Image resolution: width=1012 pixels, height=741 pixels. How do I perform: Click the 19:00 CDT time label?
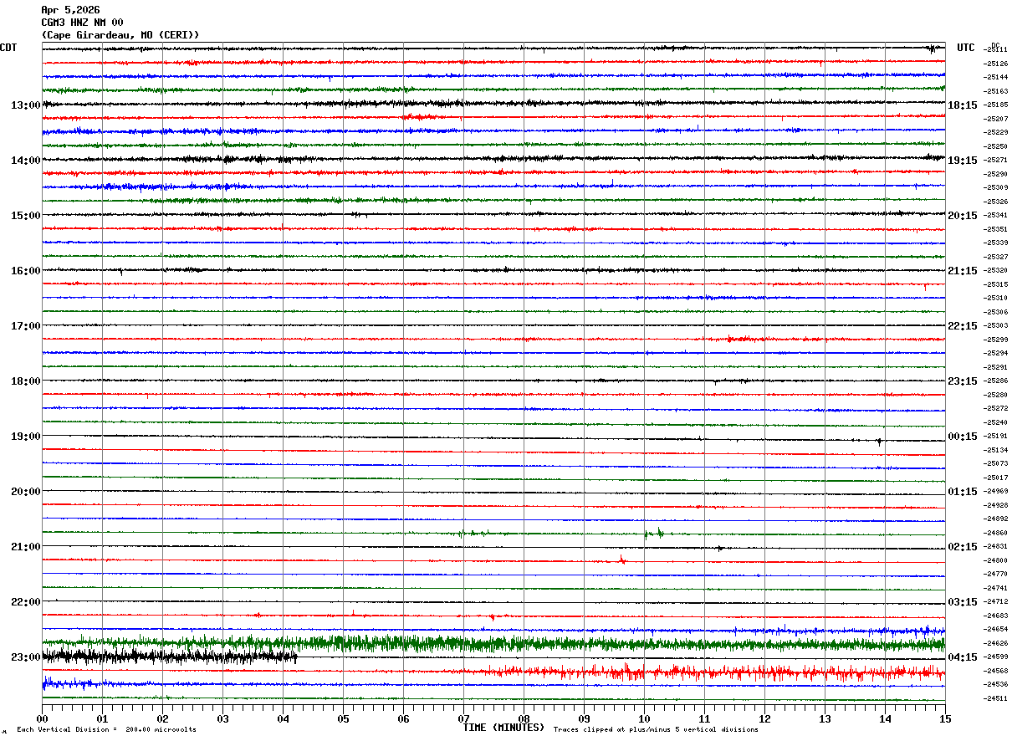coord(26,437)
